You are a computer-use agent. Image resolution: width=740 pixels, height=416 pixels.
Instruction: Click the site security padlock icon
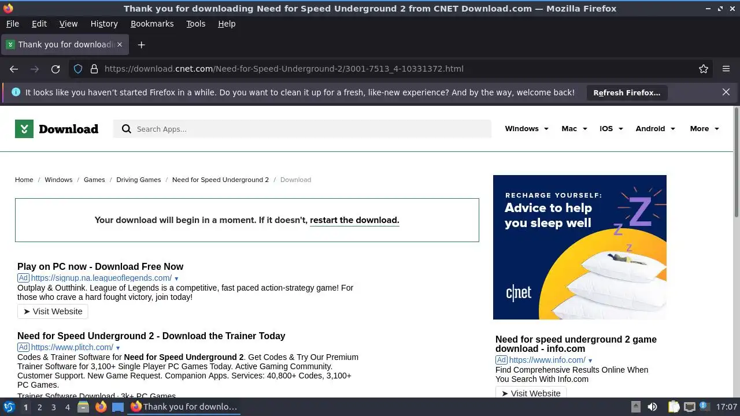click(94, 69)
